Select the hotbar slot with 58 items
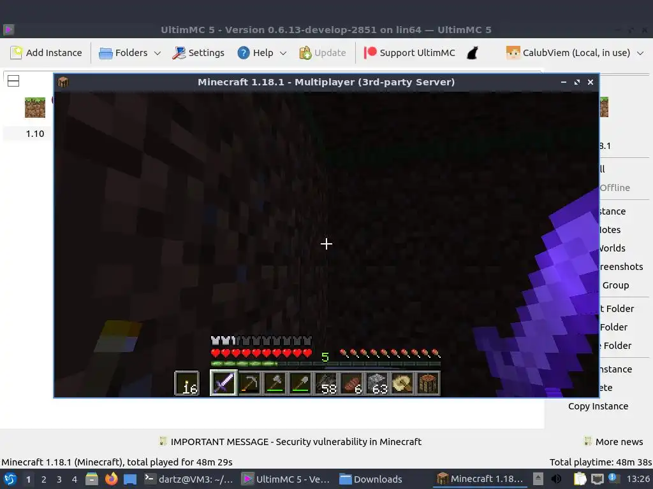Screen dimensions: 653x489 326,383
